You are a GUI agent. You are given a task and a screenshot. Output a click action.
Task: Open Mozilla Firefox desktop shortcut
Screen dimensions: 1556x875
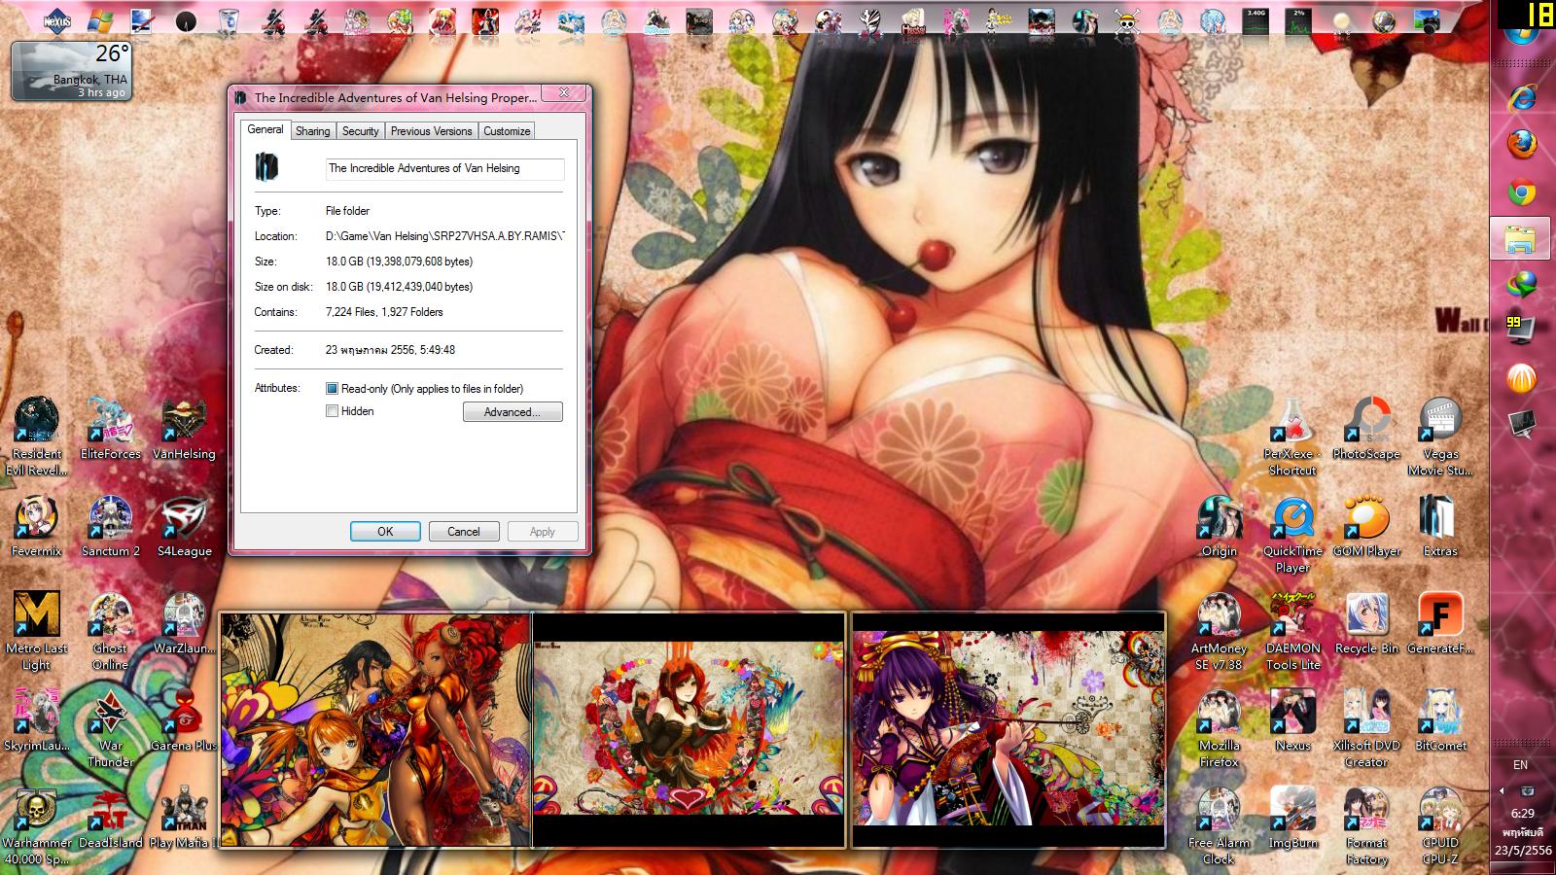1219,728
